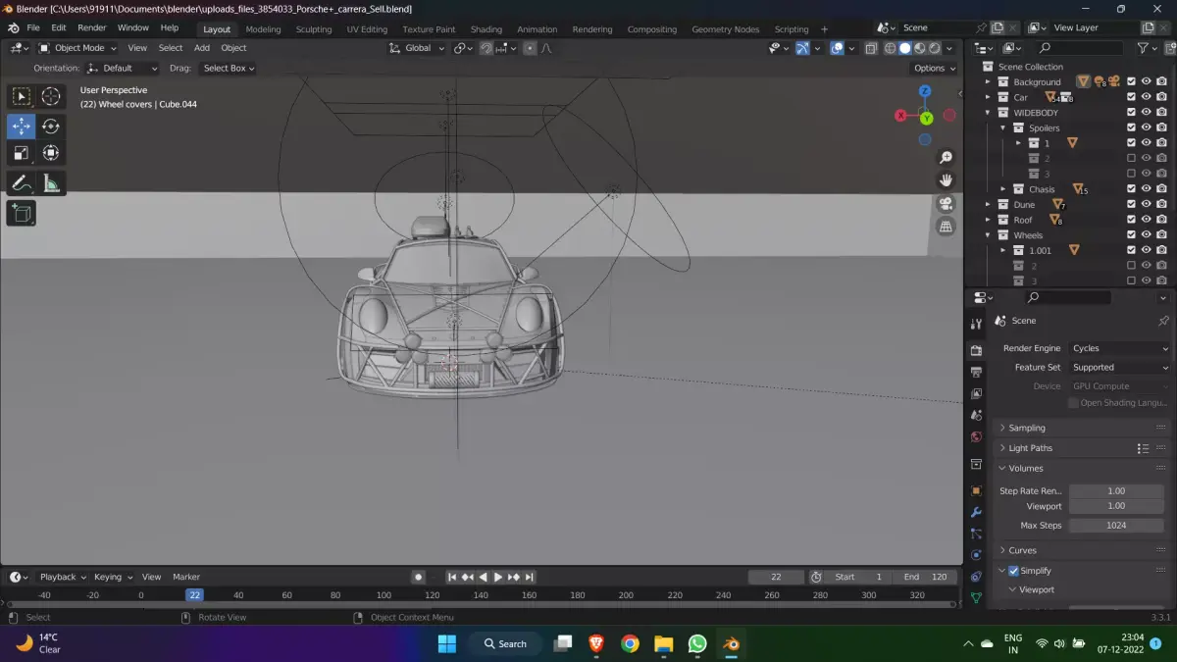Switch to the Modeling workspace tab

coord(263,29)
